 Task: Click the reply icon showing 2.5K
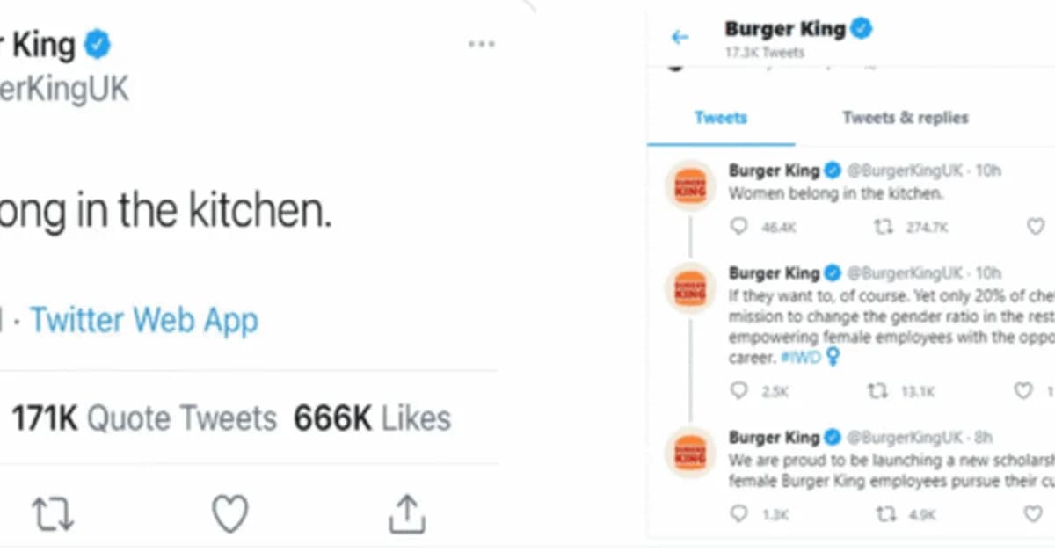click(739, 391)
